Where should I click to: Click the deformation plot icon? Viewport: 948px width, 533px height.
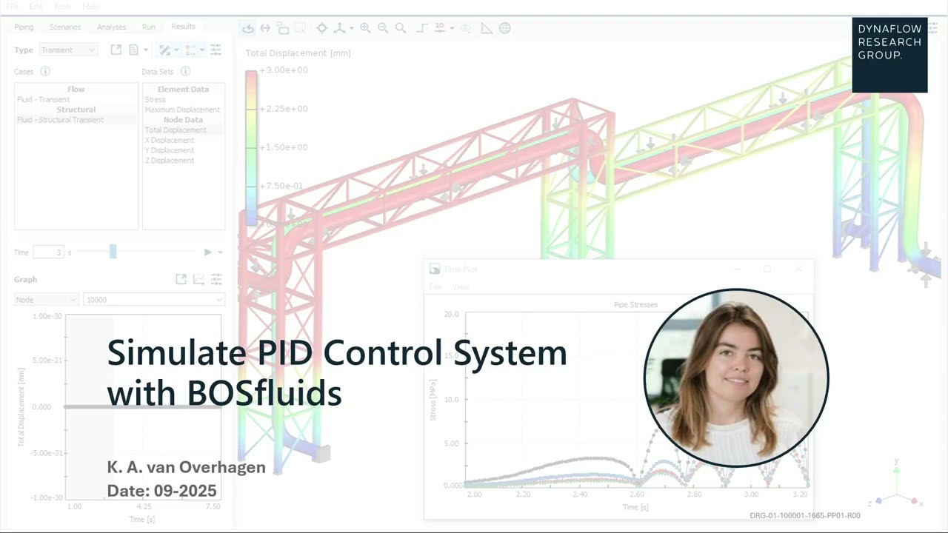pyautogui.click(x=165, y=50)
